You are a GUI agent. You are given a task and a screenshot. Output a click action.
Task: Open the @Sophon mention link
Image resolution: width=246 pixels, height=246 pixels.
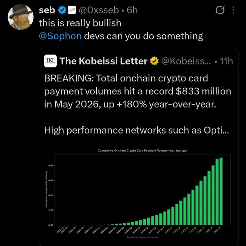60,36
